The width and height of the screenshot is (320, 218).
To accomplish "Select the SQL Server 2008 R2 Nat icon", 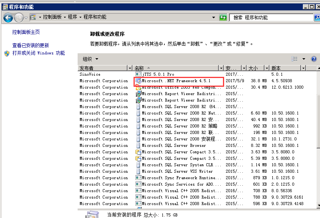I will click(139, 113).
